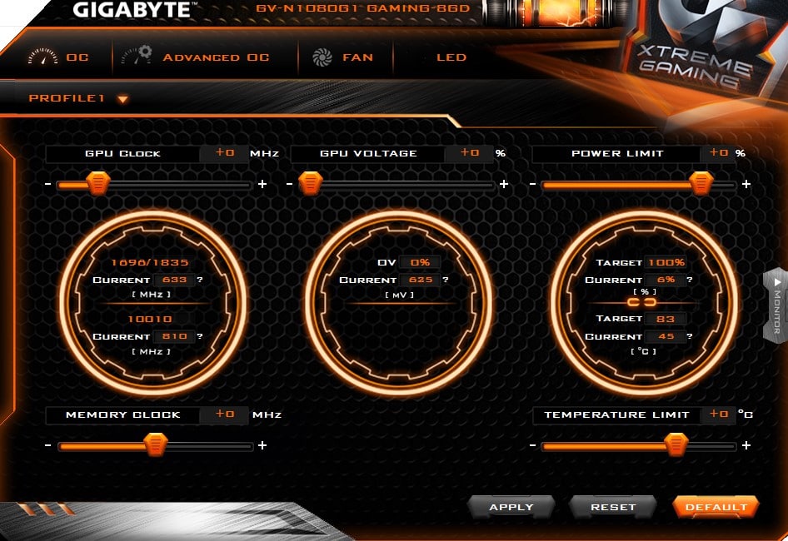Click the Apply button
This screenshot has width=788, height=541.
(511, 507)
